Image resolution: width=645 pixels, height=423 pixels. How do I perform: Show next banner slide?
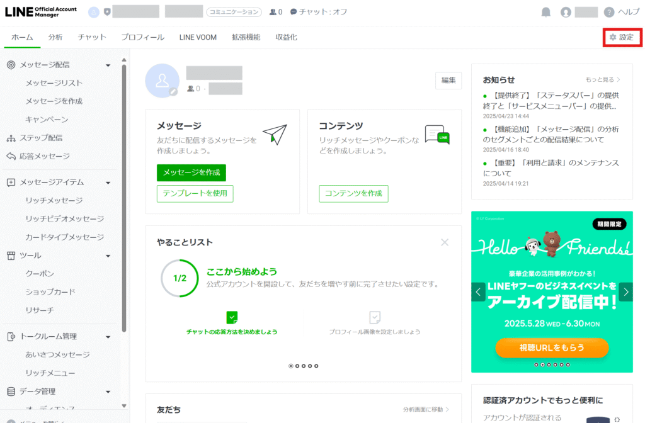(x=625, y=292)
